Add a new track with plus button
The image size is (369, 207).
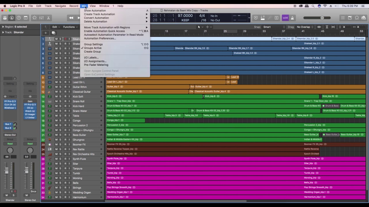point(46,33)
